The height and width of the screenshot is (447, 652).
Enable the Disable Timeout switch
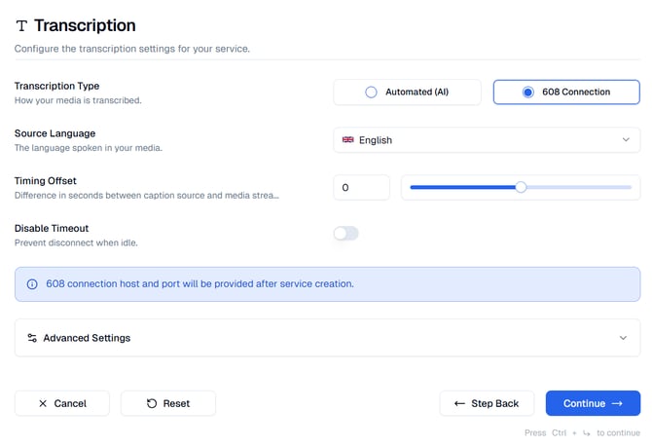[345, 233]
